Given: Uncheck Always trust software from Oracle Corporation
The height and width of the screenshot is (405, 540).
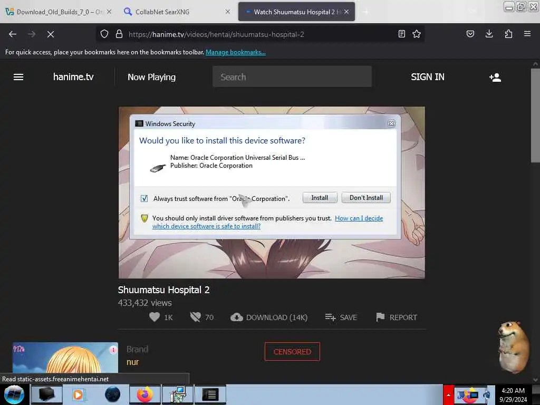Looking at the screenshot, I should coord(144,198).
